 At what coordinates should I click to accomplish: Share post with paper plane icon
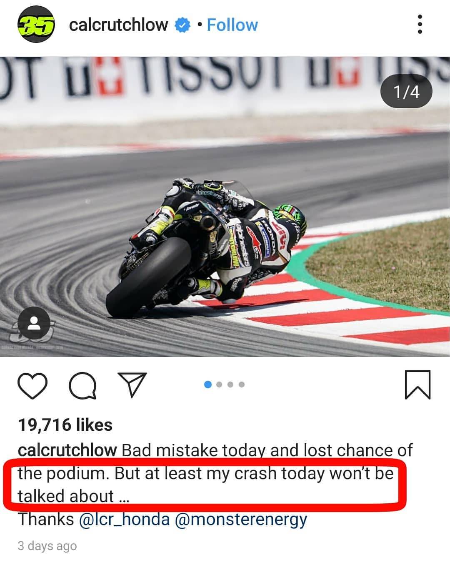coord(132,385)
